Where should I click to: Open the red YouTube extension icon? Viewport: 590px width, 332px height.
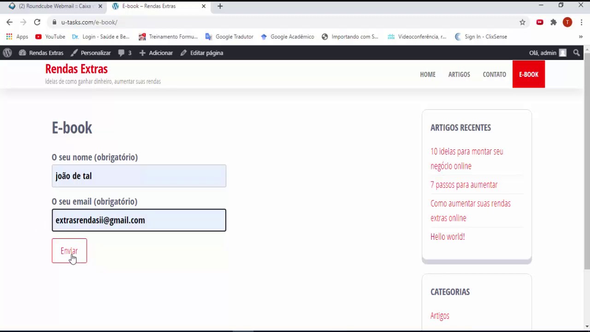pos(540,22)
